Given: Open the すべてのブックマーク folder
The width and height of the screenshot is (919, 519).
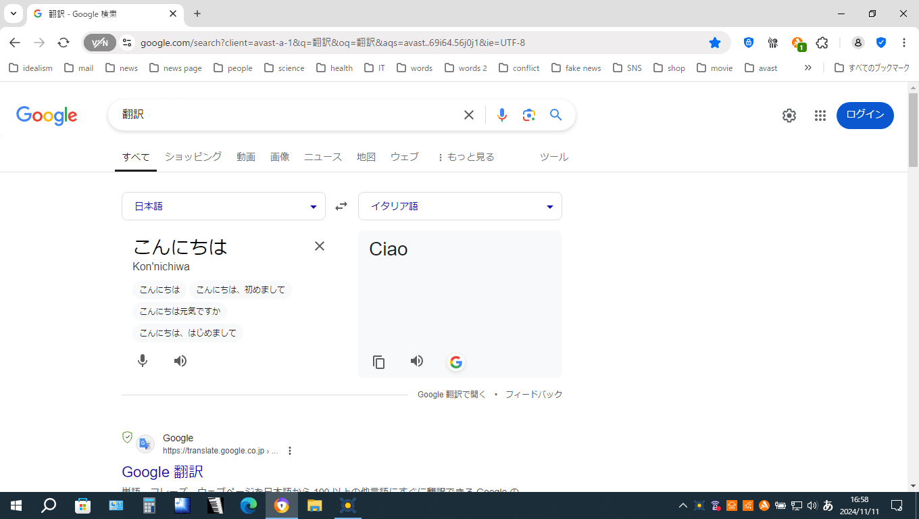Looking at the screenshot, I should 872,68.
